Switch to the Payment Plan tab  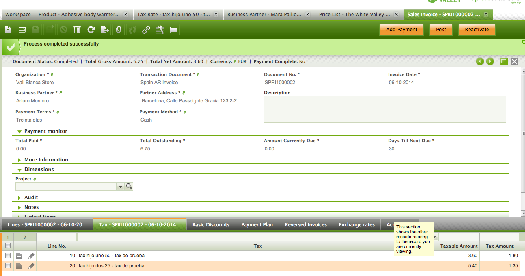point(257,225)
